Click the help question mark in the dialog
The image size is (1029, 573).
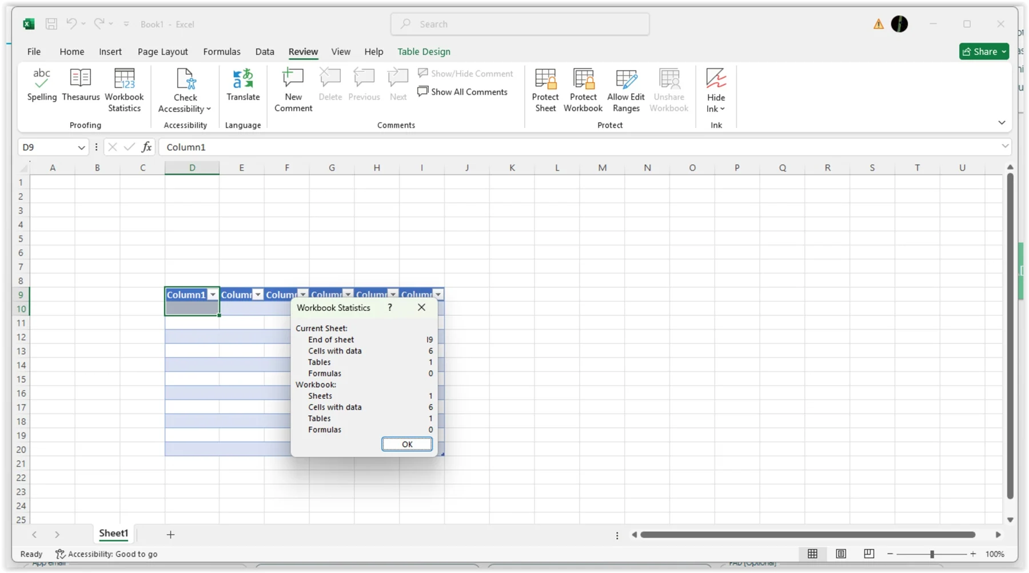[390, 307]
